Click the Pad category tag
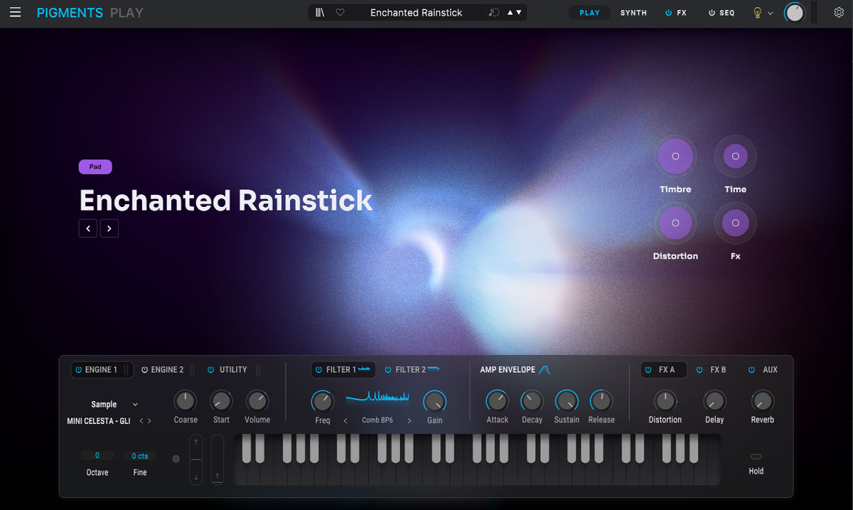 click(95, 166)
